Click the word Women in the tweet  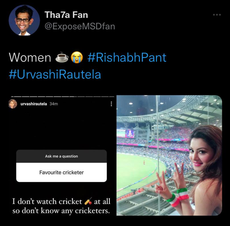click(x=30, y=57)
